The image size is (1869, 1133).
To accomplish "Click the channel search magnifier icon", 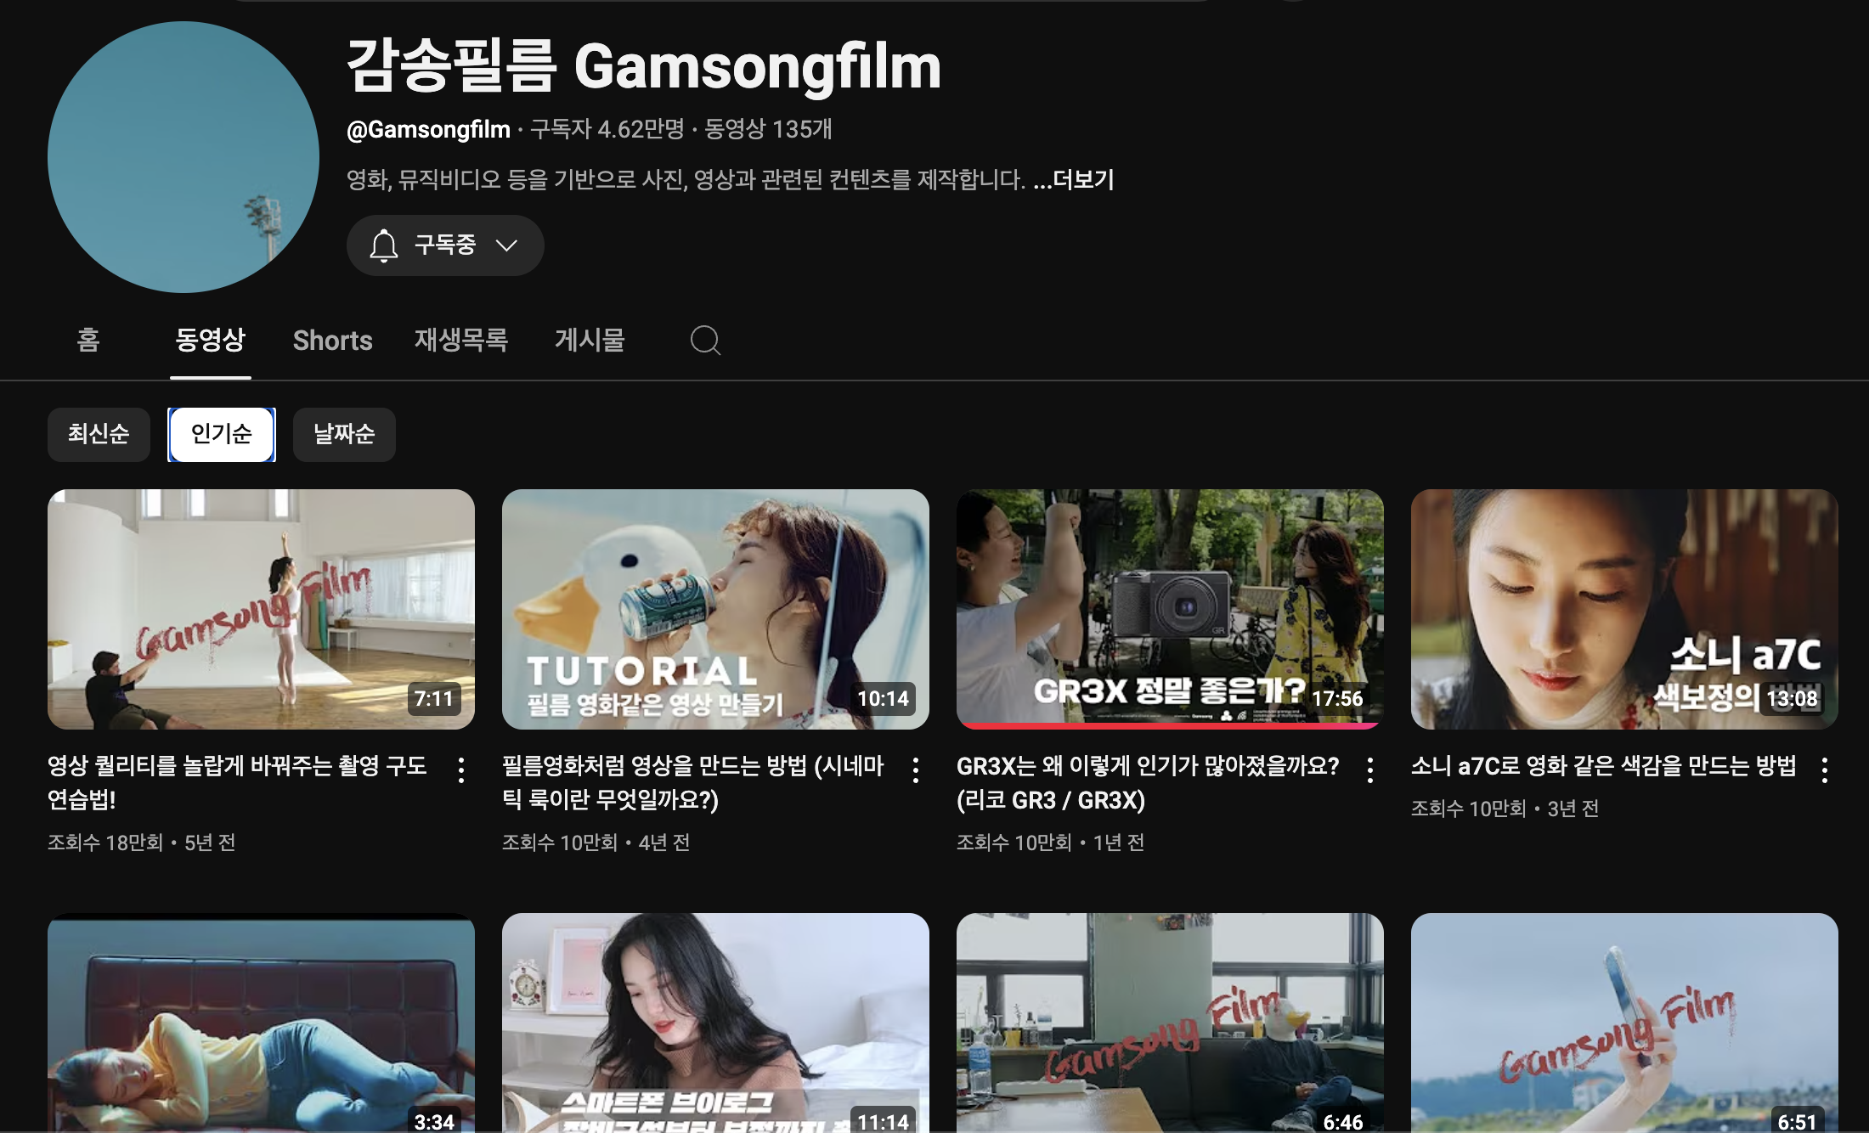I will 705,341.
